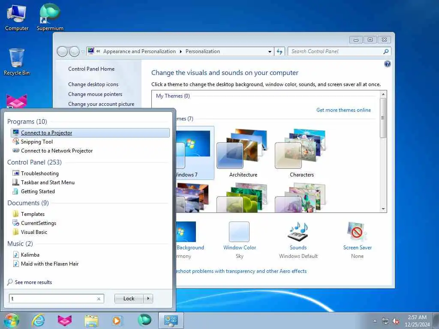The width and height of the screenshot is (439, 329).
Task: Expand the shutdown options arrow beside Lock
Action: coord(148,299)
